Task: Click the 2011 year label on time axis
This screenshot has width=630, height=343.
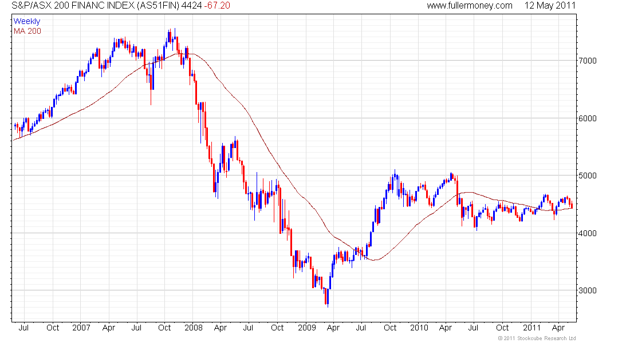Action: (531, 328)
